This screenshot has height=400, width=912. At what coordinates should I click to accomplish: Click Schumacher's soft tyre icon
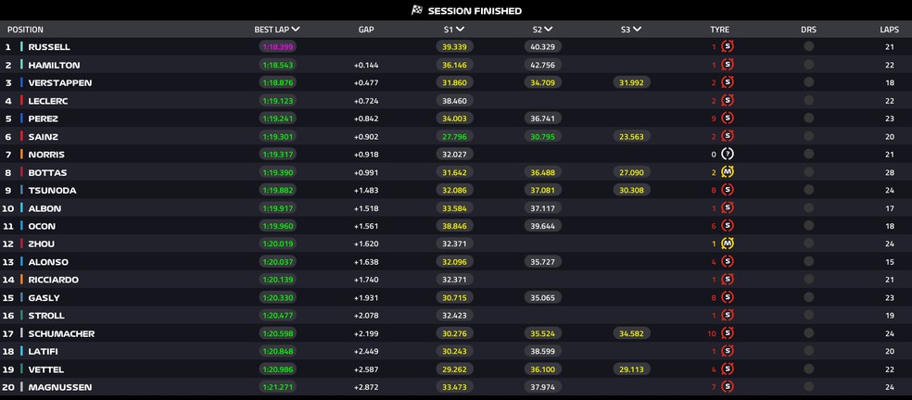pos(727,333)
